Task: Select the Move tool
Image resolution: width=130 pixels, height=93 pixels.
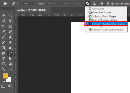Action: (x=3, y=16)
